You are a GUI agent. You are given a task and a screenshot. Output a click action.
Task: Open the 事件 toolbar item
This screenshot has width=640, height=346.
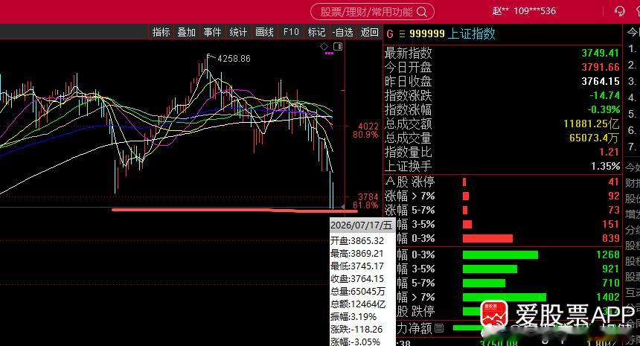pyautogui.click(x=212, y=32)
